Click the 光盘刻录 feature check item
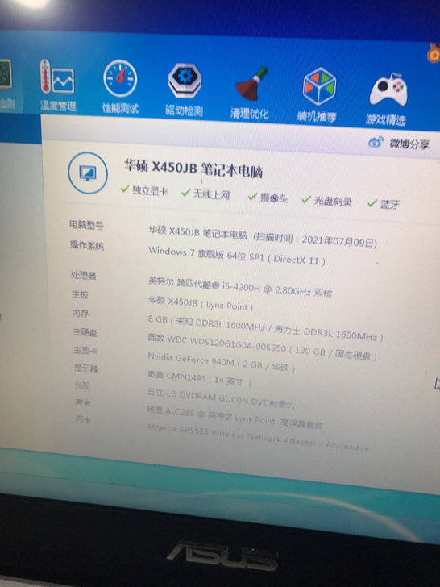440x587 pixels. (x=327, y=201)
